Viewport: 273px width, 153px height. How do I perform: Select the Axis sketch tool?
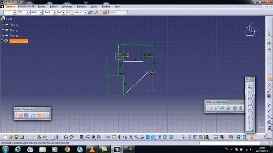[250, 122]
